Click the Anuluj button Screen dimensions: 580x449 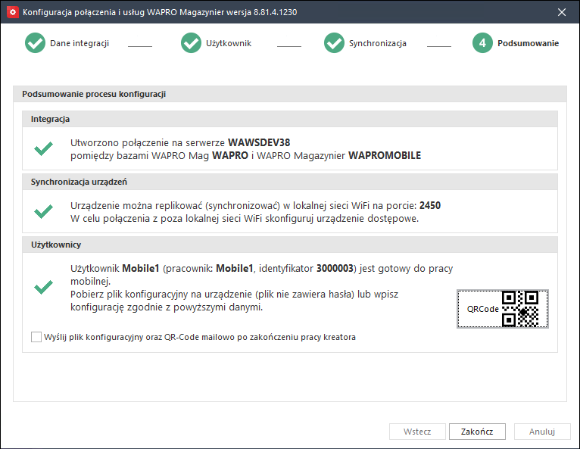pyautogui.click(x=542, y=432)
